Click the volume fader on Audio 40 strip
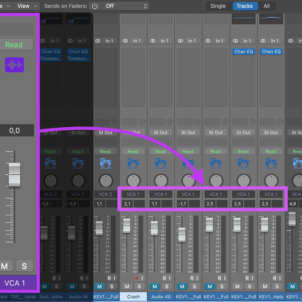The image size is (302, 302). click(x=154, y=228)
